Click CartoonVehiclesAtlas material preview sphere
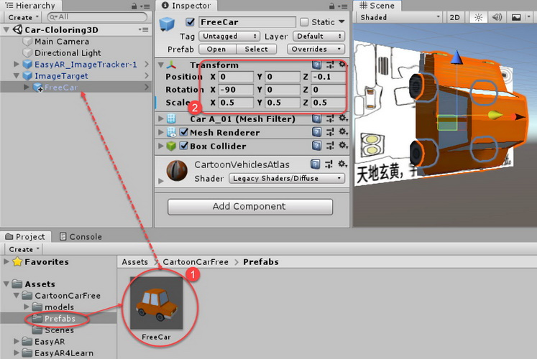The image size is (537, 359). click(x=177, y=171)
